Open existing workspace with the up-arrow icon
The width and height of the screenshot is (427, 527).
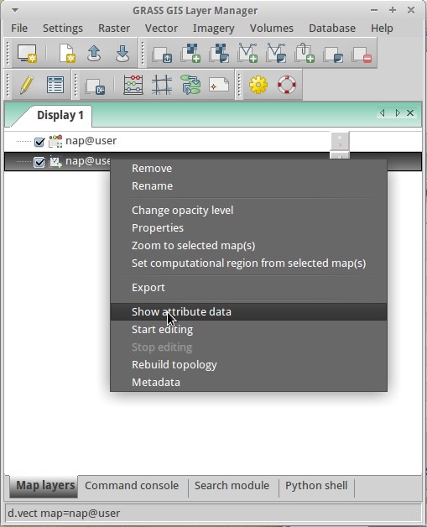click(94, 54)
